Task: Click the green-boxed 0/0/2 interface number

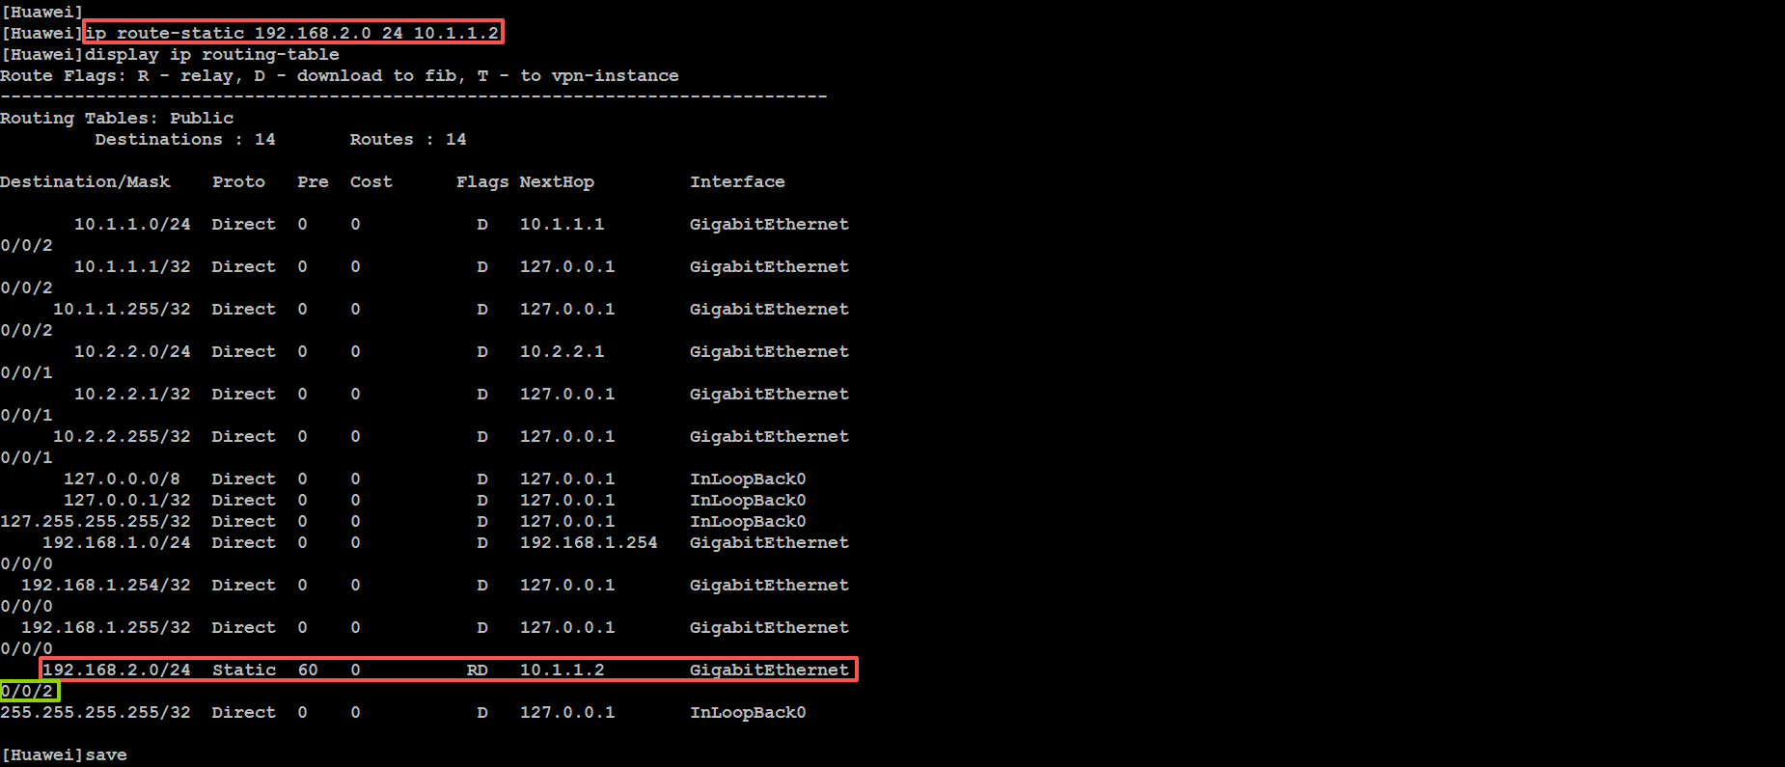Action: (28, 692)
